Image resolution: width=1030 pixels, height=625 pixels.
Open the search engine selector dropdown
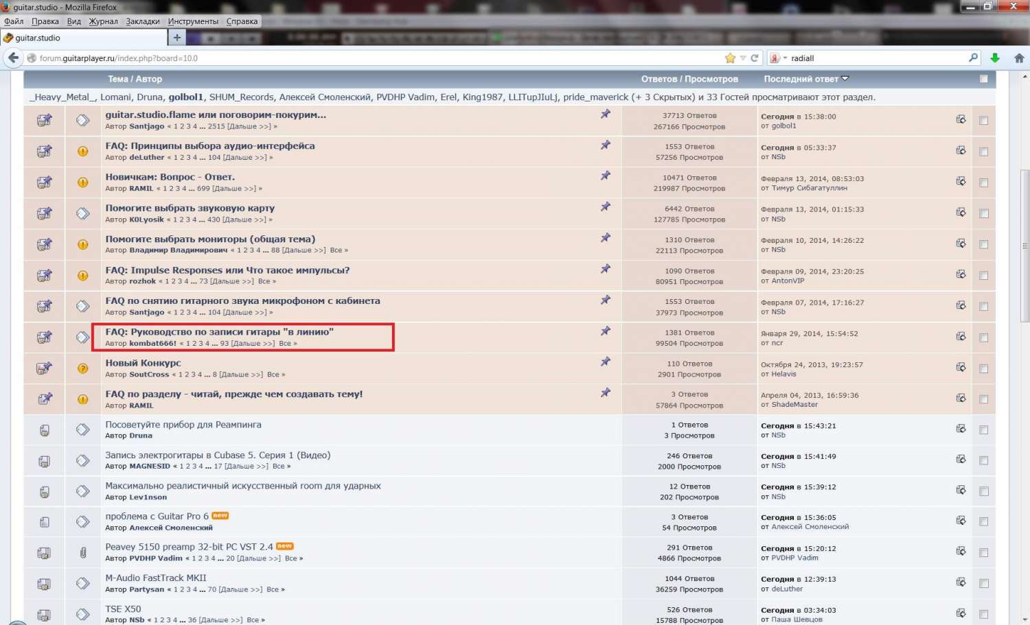pos(778,58)
